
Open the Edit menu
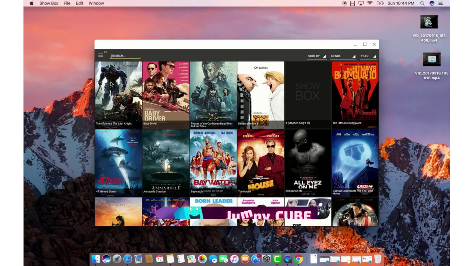pyautogui.click(x=80, y=3)
